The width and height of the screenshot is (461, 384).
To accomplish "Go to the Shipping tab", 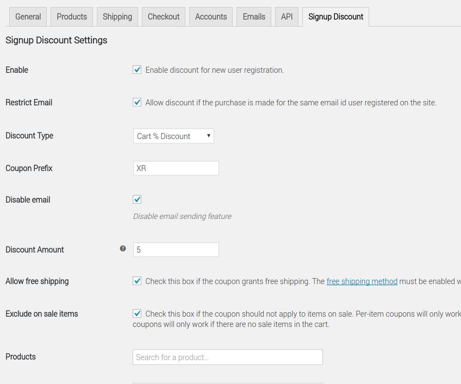I will tap(117, 17).
